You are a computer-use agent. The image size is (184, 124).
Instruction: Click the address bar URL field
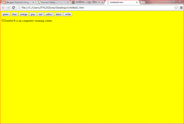[98, 8]
